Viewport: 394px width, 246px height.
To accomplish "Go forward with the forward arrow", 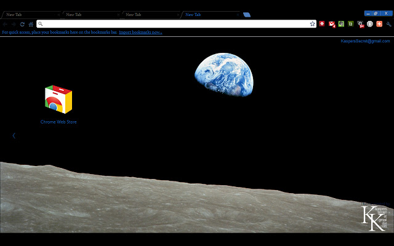I will click(x=14, y=24).
